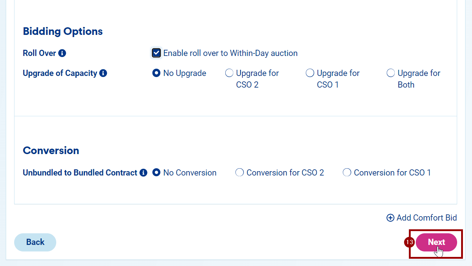Image resolution: width=472 pixels, height=266 pixels.
Task: Select Conversion for CSO 1 radio button
Action: pyautogui.click(x=347, y=173)
